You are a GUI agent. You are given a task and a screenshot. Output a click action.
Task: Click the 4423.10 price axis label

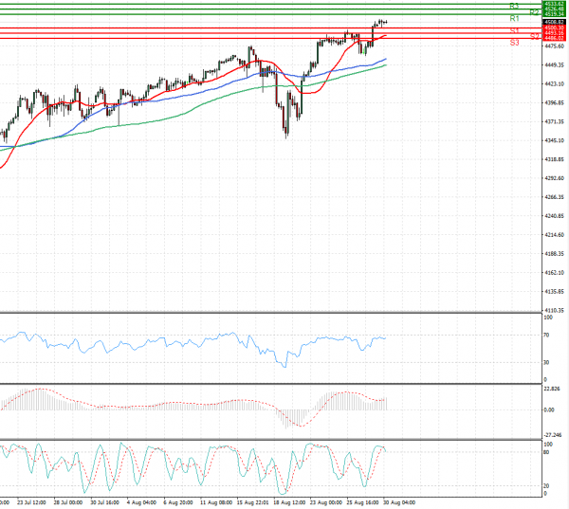(x=554, y=83)
